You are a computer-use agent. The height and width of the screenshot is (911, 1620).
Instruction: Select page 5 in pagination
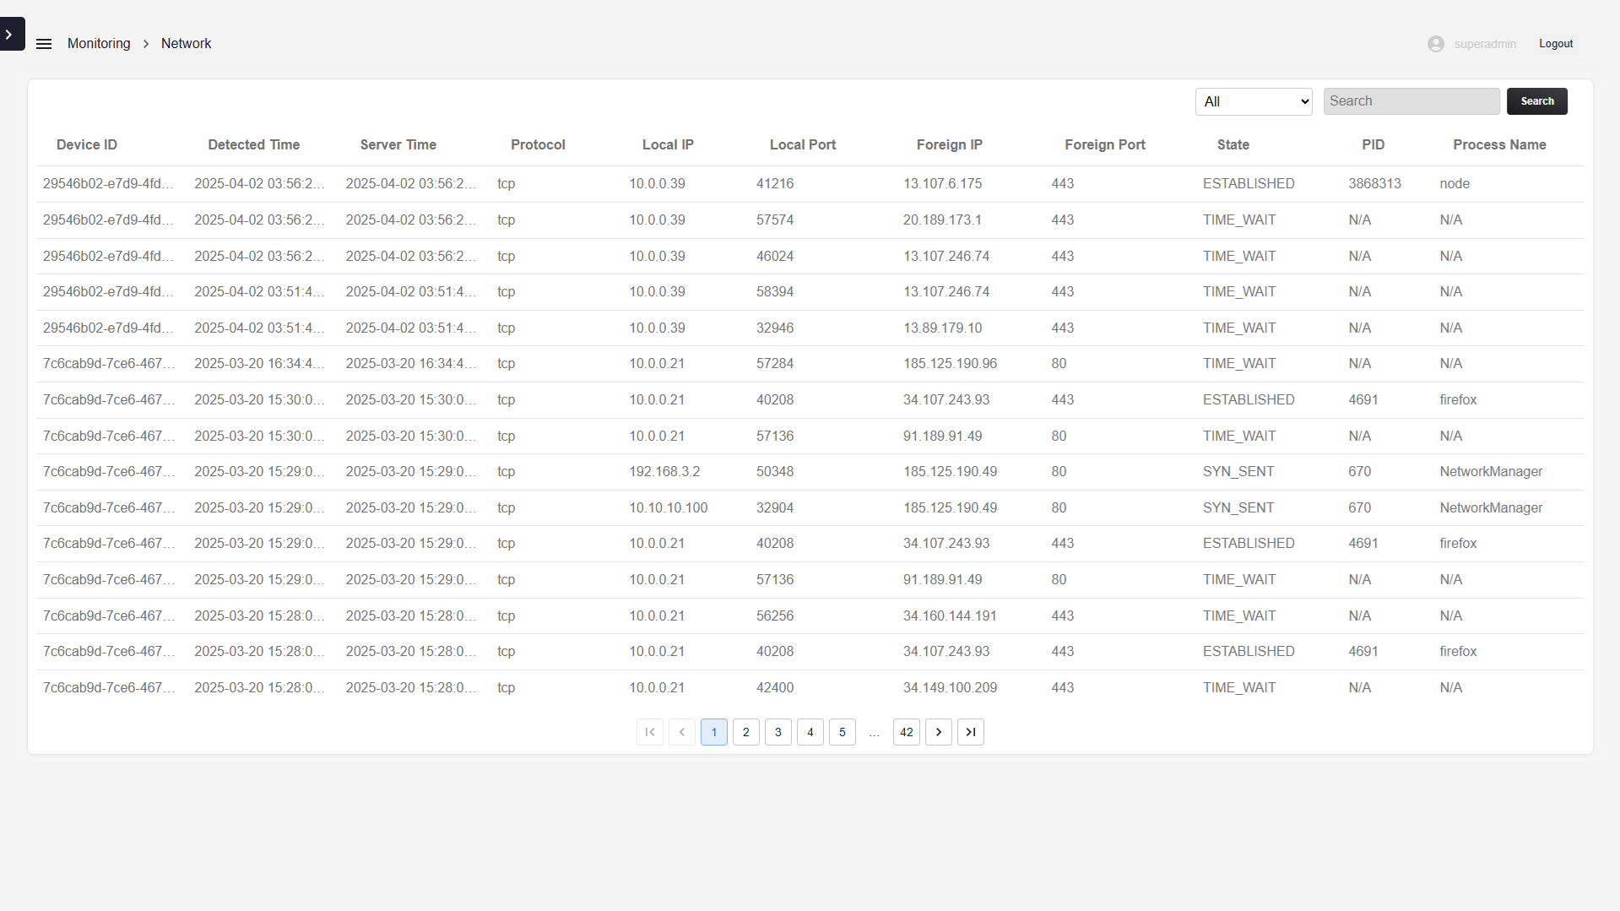click(x=842, y=732)
